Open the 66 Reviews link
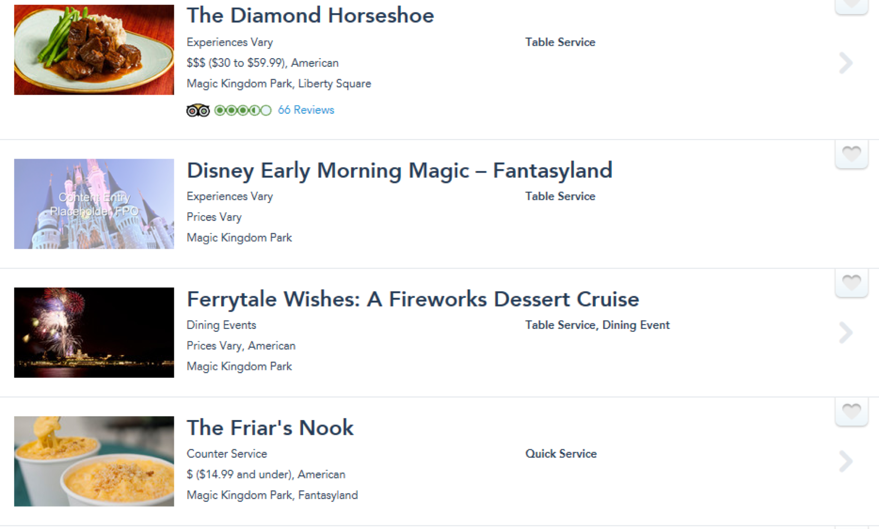 coord(306,110)
